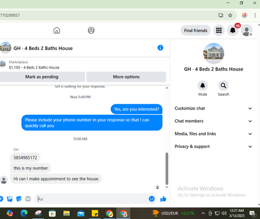Click message "this is my number"
This screenshot has height=219, width=260.
pyautogui.click(x=31, y=168)
